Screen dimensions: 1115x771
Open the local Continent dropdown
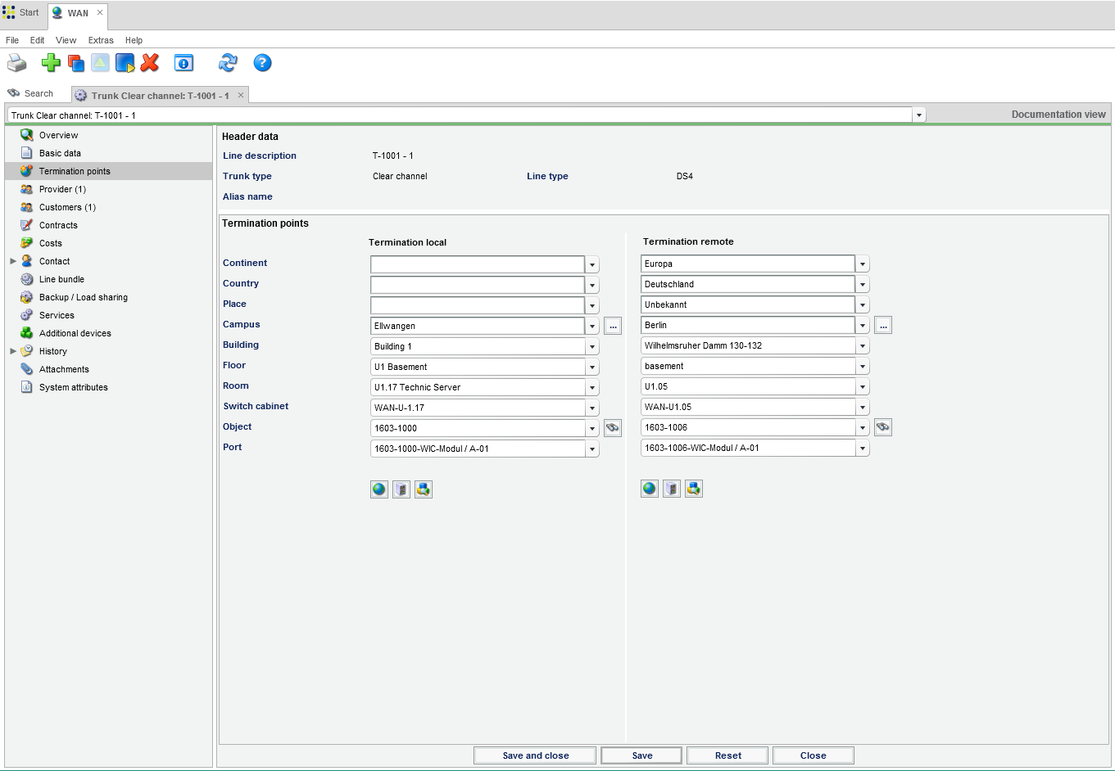592,264
